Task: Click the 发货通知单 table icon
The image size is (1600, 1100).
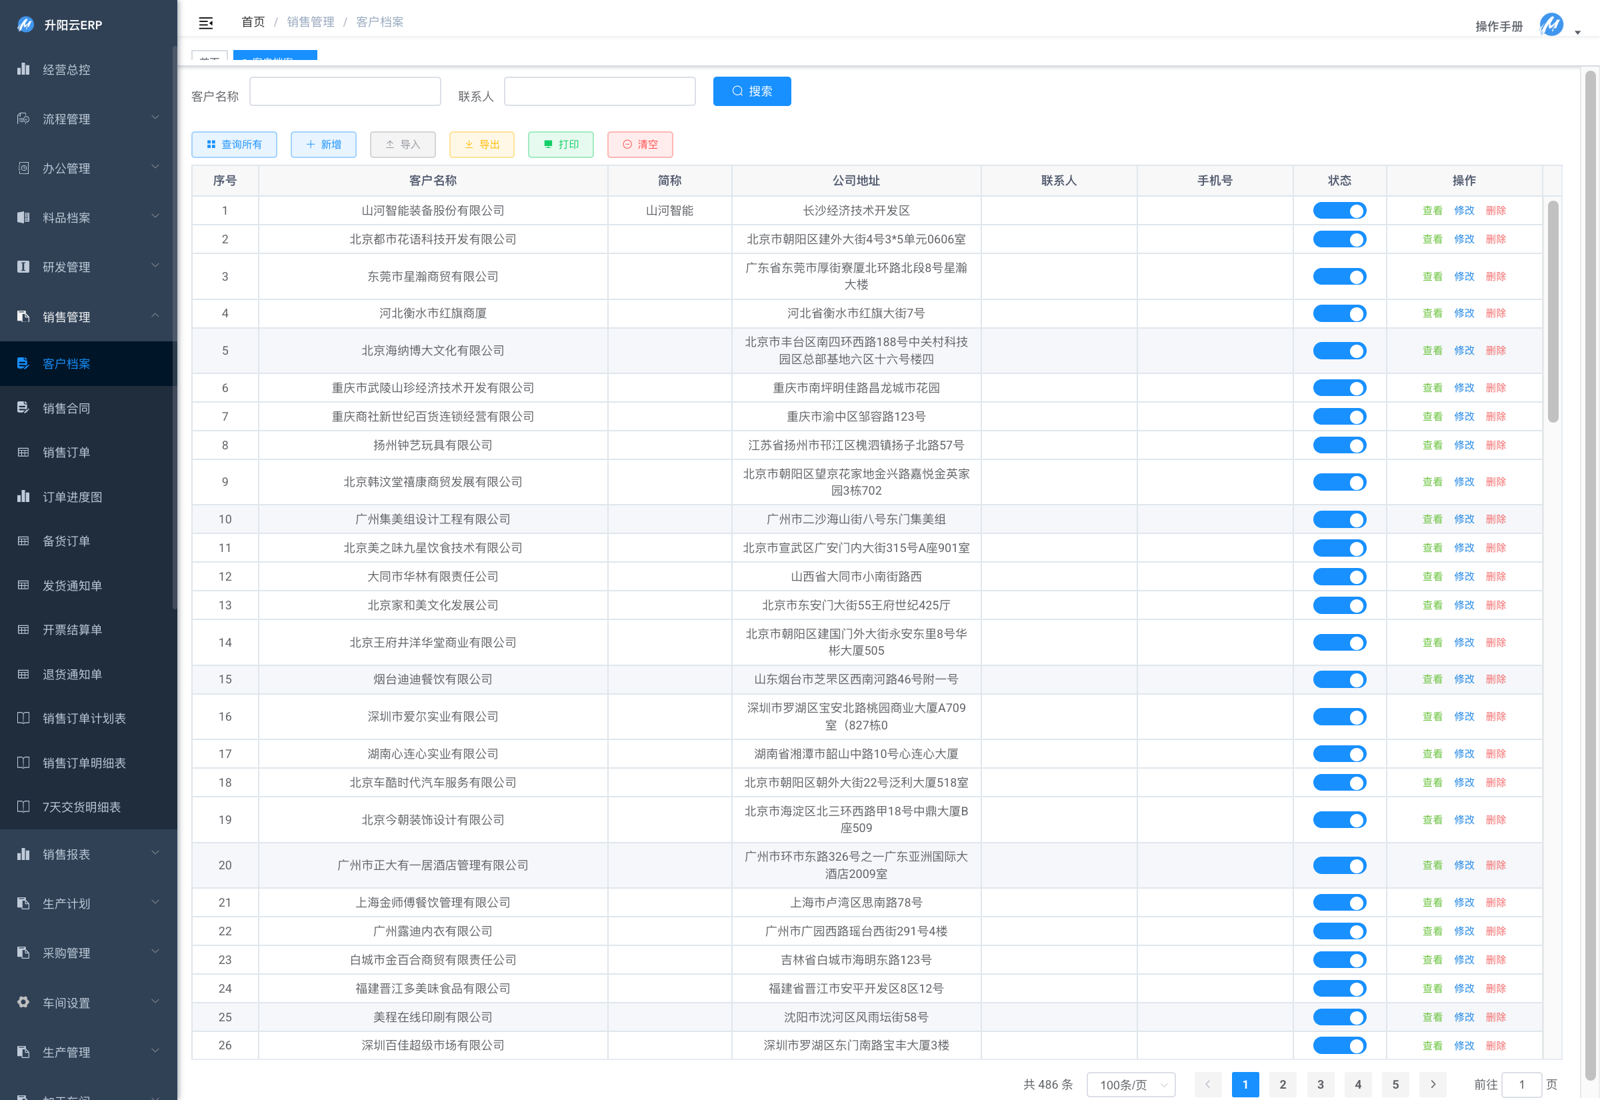Action: [x=23, y=585]
